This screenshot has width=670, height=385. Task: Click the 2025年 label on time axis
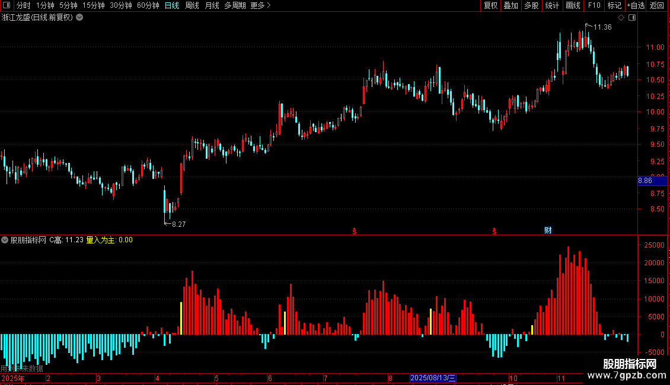[x=13, y=378]
